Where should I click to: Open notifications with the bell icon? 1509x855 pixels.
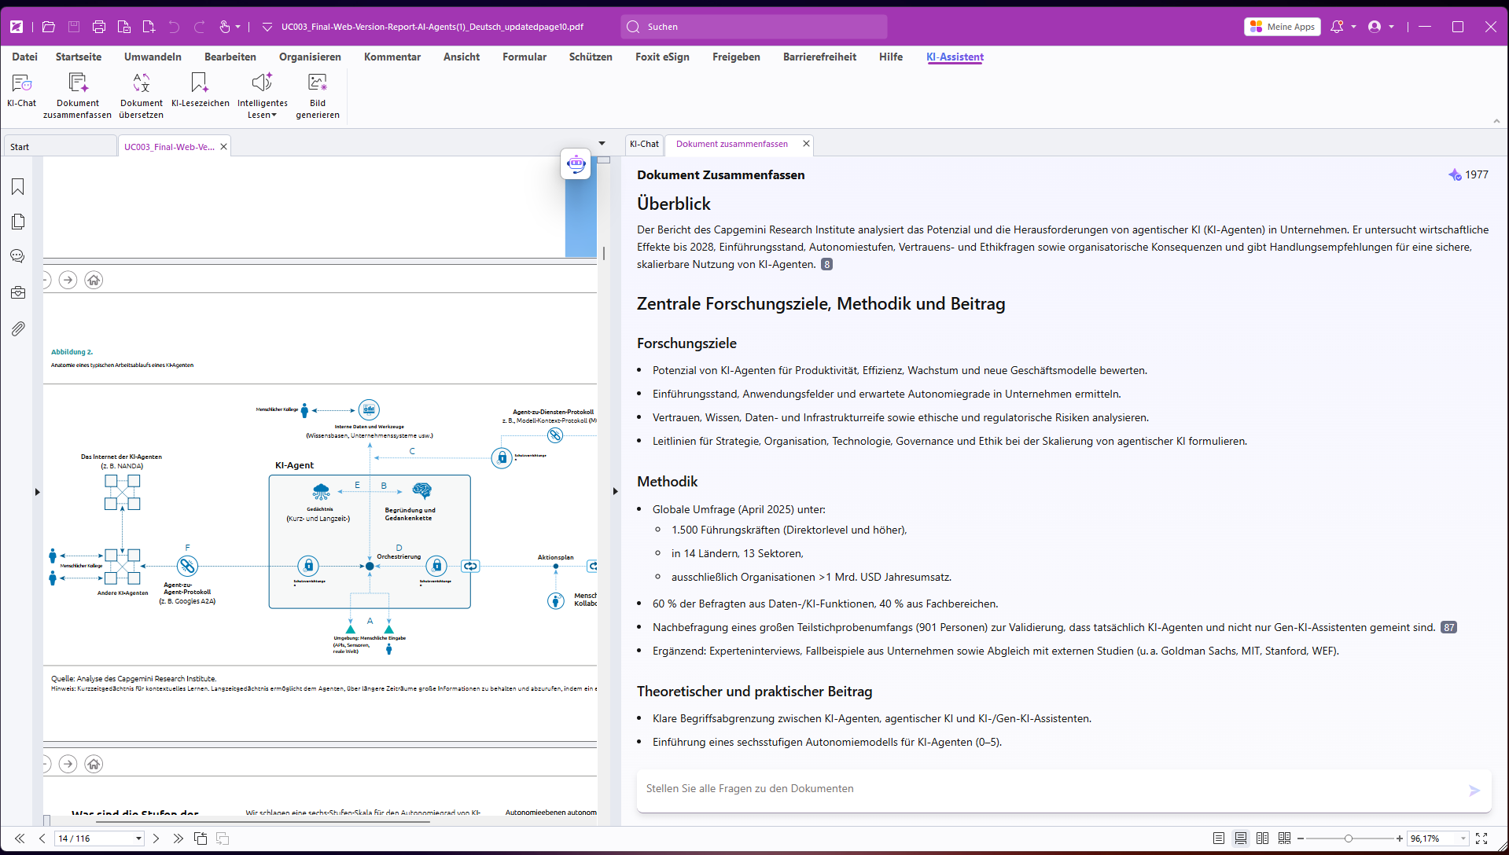(1337, 27)
